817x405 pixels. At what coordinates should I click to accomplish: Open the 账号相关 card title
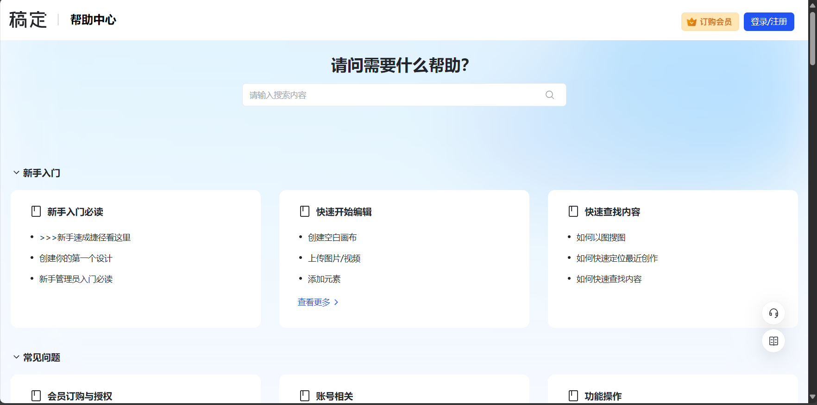click(334, 396)
